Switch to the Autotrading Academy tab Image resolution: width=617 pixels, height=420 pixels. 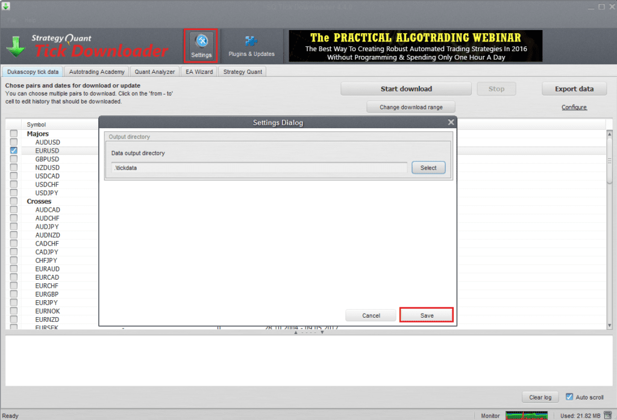(x=96, y=72)
